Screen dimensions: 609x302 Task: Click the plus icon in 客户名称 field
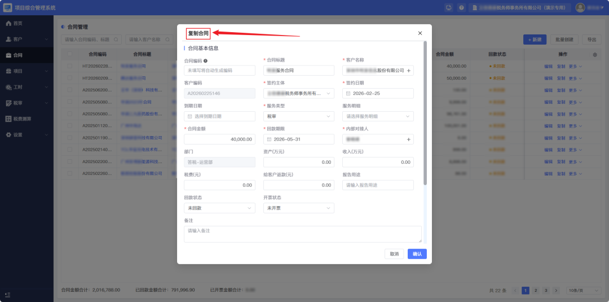(409, 71)
